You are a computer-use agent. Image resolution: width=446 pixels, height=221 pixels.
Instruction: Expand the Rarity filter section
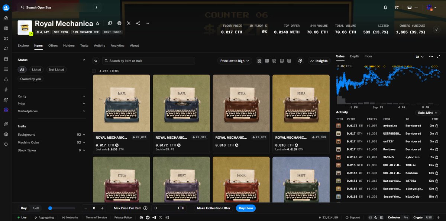click(52, 96)
